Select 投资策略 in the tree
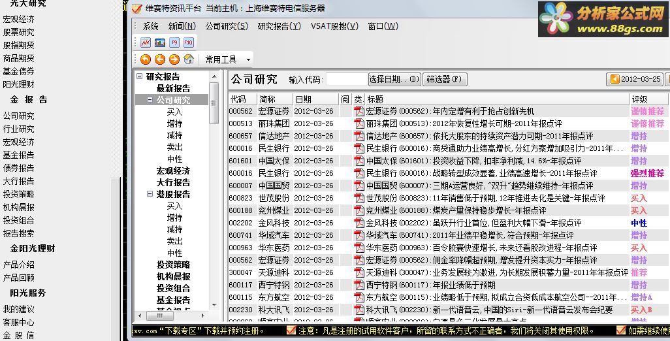This screenshot has width=670, height=341. click(173, 265)
